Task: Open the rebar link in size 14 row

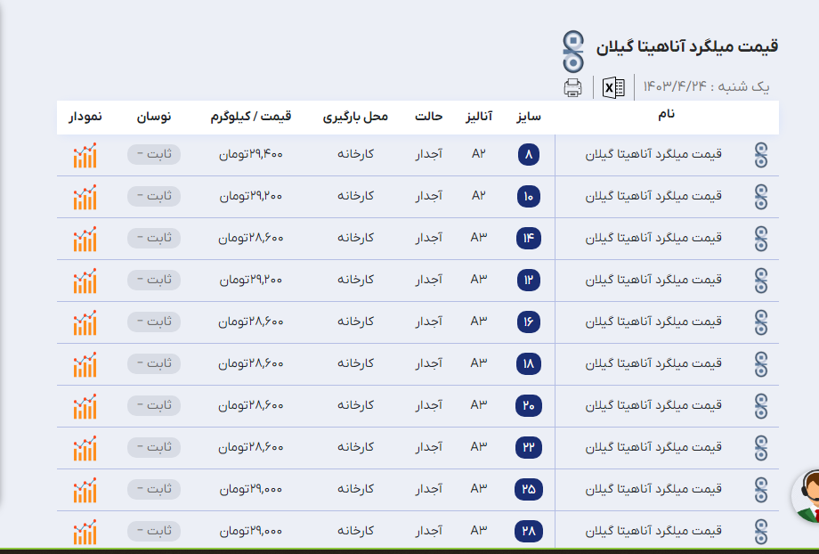Action: click(x=653, y=238)
